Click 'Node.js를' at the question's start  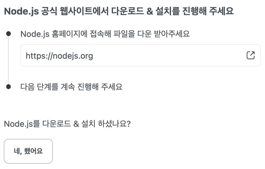point(22,124)
